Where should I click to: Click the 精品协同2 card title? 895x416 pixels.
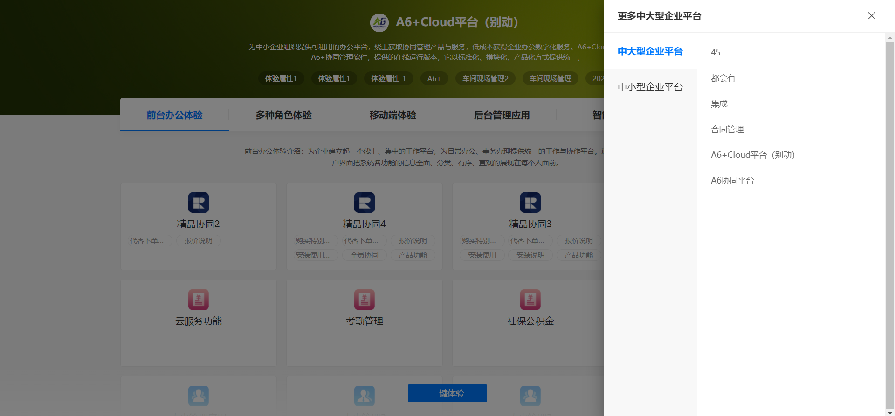(x=199, y=224)
